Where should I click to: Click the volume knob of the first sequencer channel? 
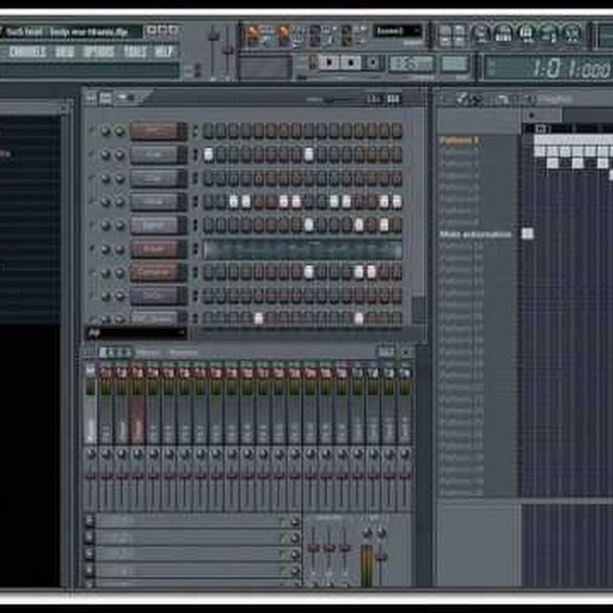point(120,131)
